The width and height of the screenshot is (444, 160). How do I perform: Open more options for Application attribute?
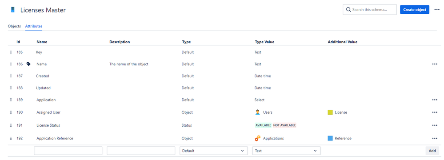coord(435,100)
